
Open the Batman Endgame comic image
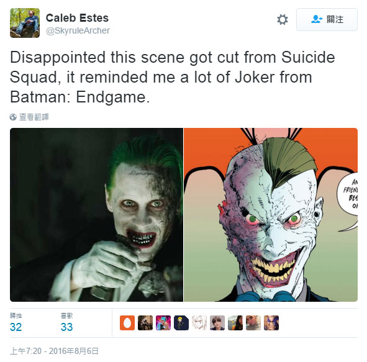tap(271, 215)
